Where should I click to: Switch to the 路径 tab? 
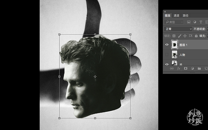pyautogui.click(x=185, y=16)
